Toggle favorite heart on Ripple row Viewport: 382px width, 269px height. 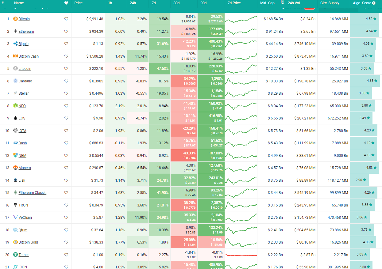(x=66, y=44)
